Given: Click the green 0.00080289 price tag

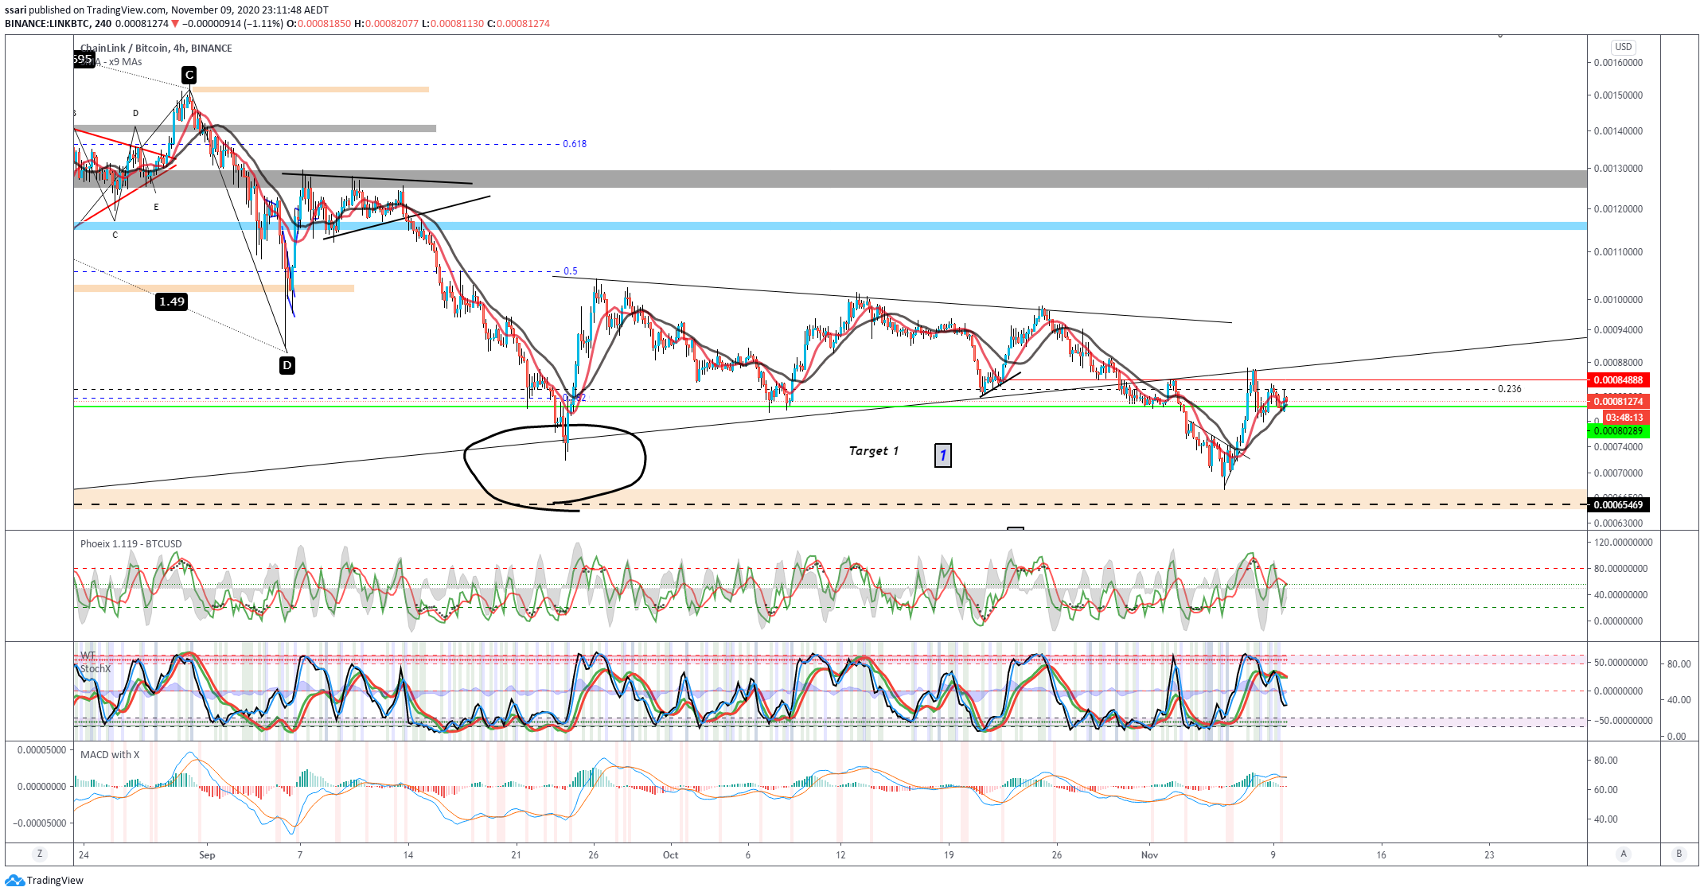Looking at the screenshot, I should pos(1618,431).
